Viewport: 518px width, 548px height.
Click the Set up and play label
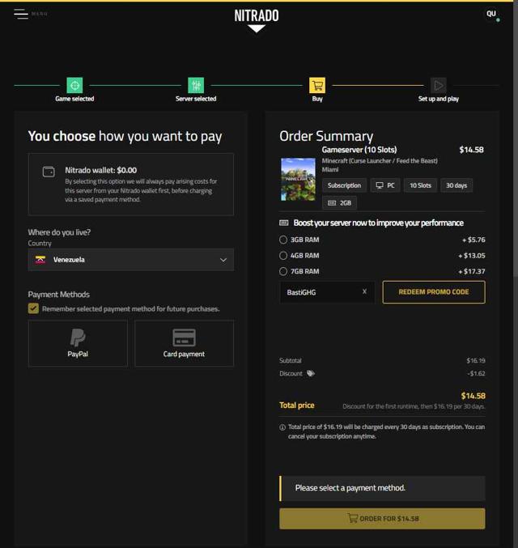pos(439,99)
